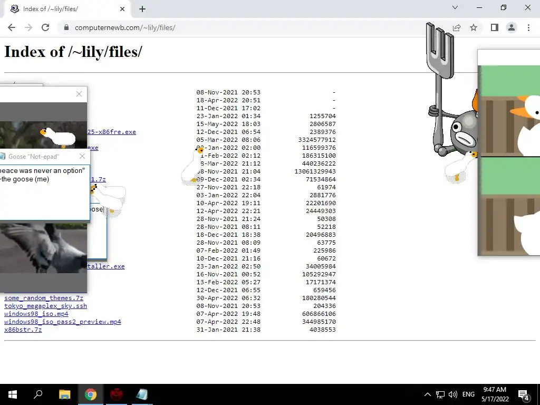Open a new tab with plus button

(142, 9)
